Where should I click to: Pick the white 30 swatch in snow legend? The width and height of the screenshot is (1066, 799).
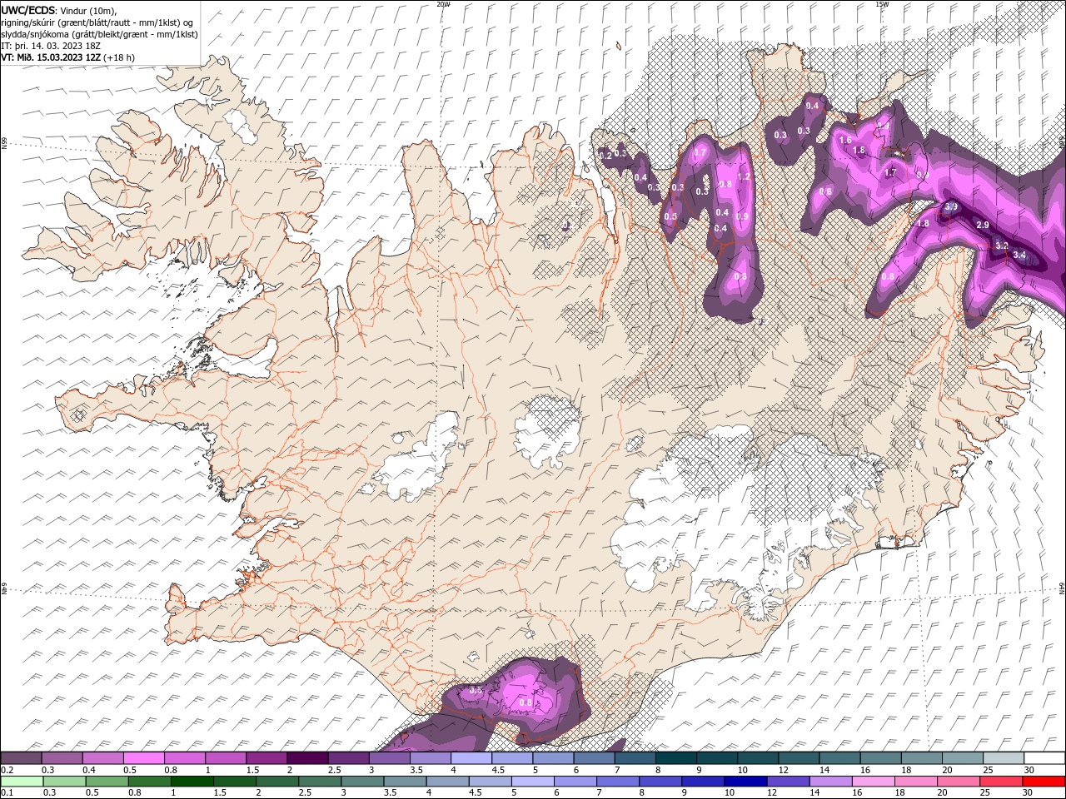point(1044,758)
